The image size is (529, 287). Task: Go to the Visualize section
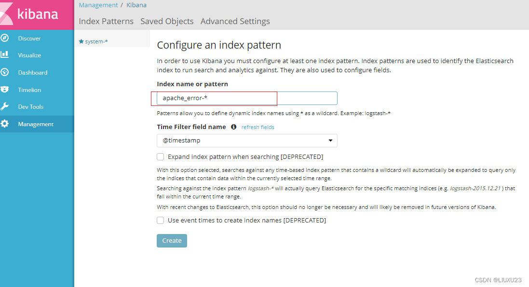tap(30, 55)
